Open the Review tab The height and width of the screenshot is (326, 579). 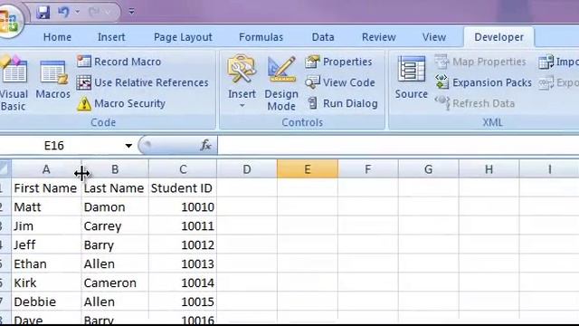click(378, 37)
